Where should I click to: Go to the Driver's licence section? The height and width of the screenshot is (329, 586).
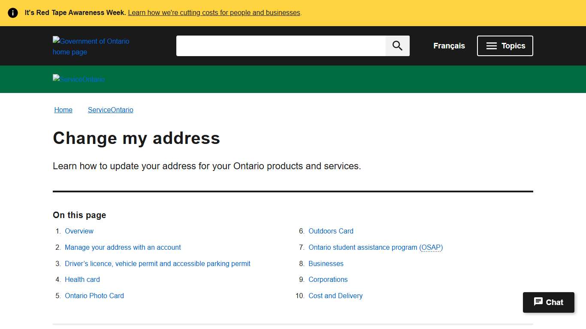click(x=157, y=263)
